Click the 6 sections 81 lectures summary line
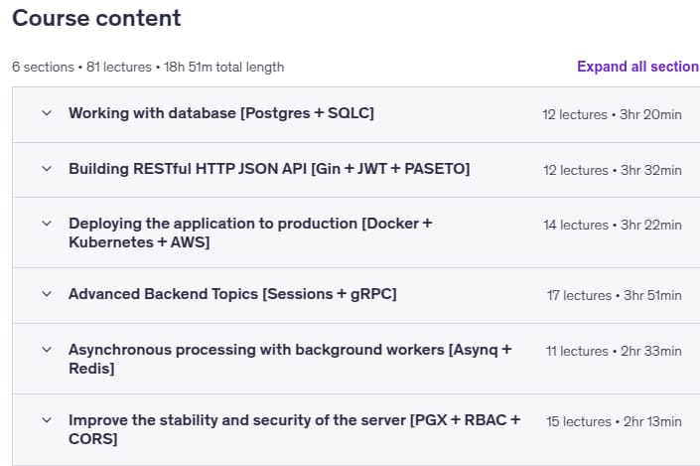The image size is (700, 466). pos(148,67)
